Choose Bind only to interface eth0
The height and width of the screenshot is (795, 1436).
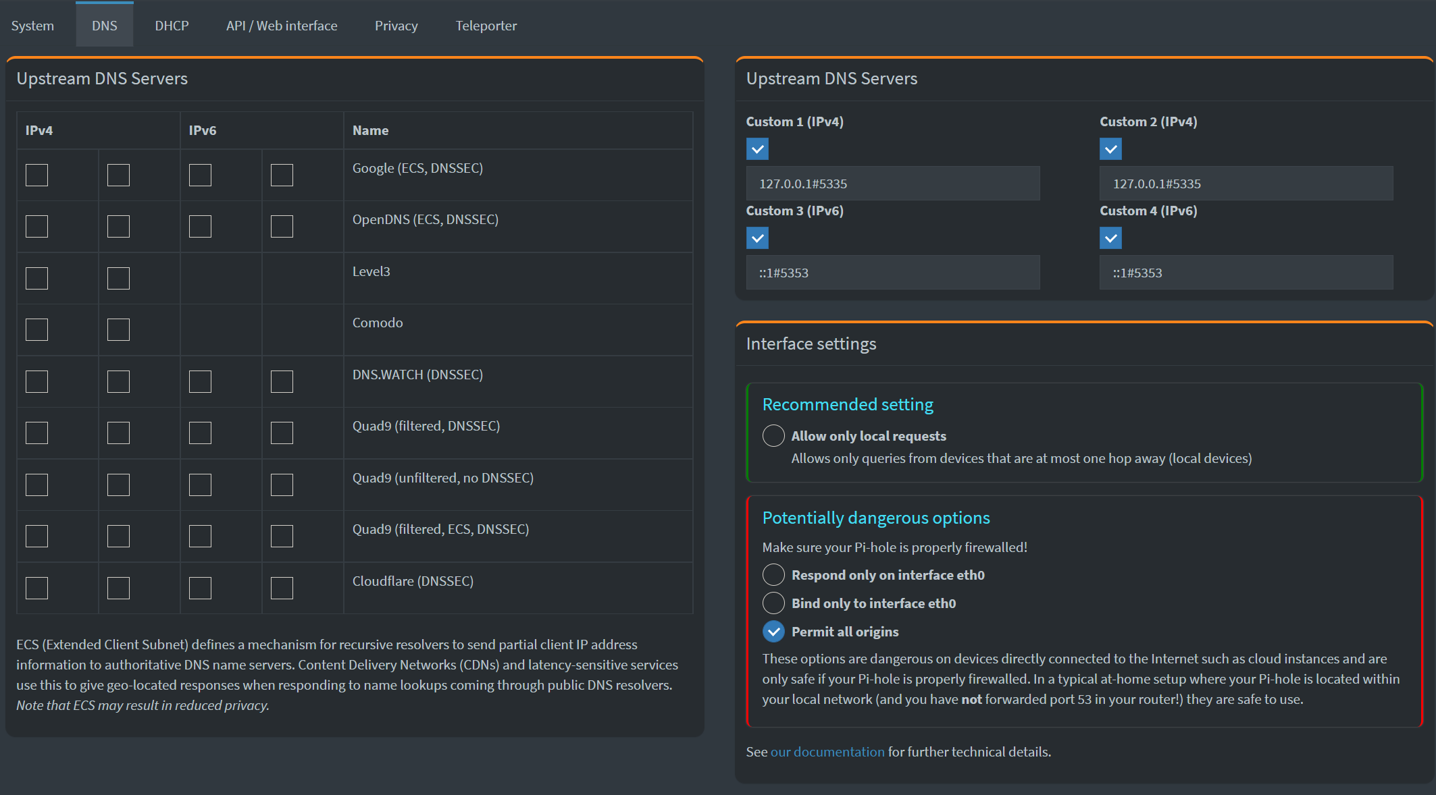coord(773,603)
